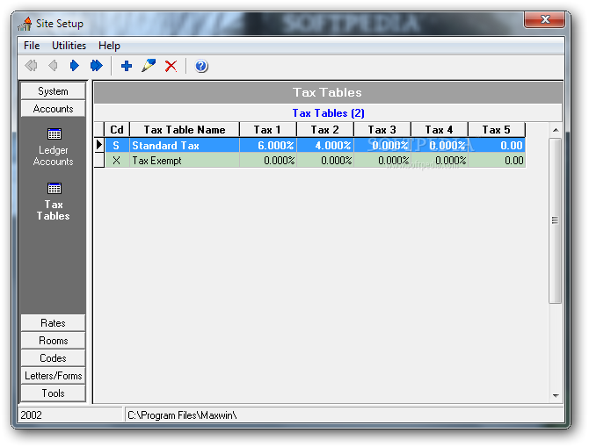Open the Letters/Forms section
The height and width of the screenshot is (447, 589).
[x=53, y=376]
